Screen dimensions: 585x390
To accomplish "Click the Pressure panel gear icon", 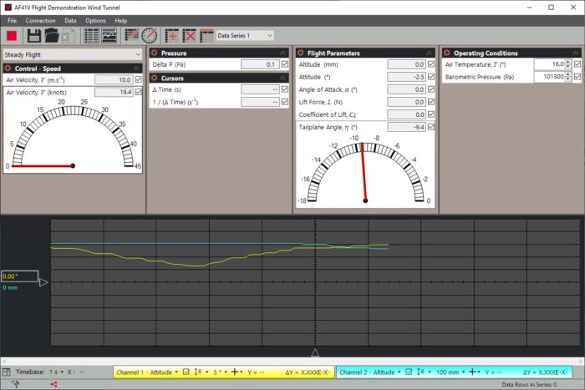I will [154, 53].
